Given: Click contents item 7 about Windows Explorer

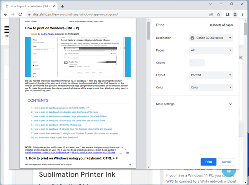Looking at the screenshot, I should pyautogui.click(x=75, y=133).
